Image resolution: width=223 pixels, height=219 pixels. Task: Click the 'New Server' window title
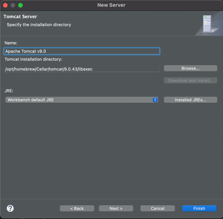pyautogui.click(x=111, y=5)
